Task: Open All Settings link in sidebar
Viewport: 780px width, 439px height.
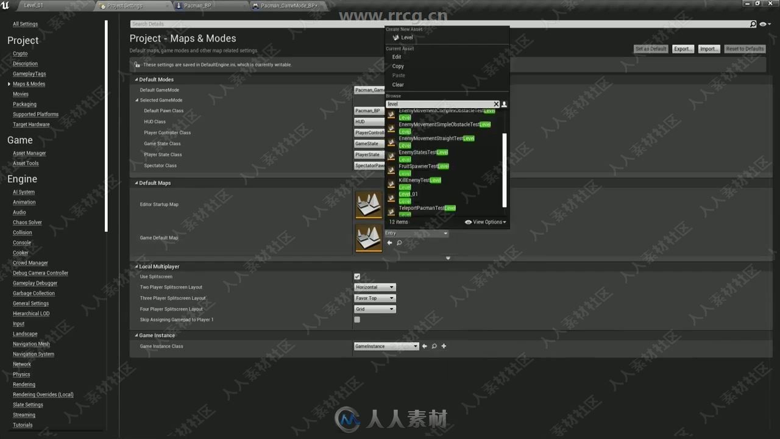Action: [25, 24]
